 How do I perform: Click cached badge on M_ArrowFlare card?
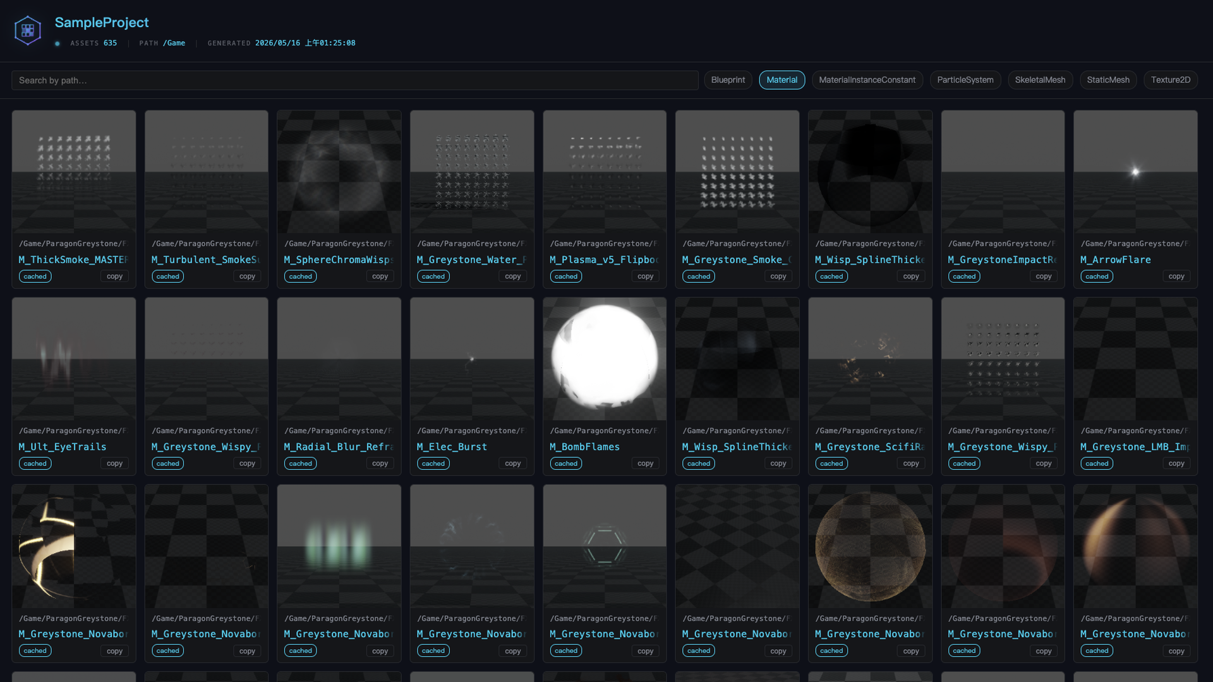1097,276
